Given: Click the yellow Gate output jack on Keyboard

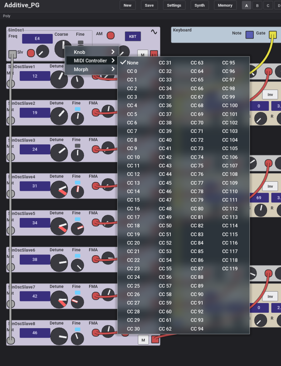Looking at the screenshot, I should coord(272,35).
